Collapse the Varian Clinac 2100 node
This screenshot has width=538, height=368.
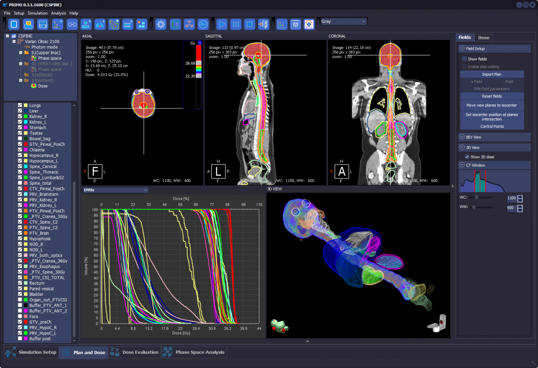14,41
